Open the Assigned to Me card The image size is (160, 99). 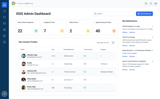[54, 27]
